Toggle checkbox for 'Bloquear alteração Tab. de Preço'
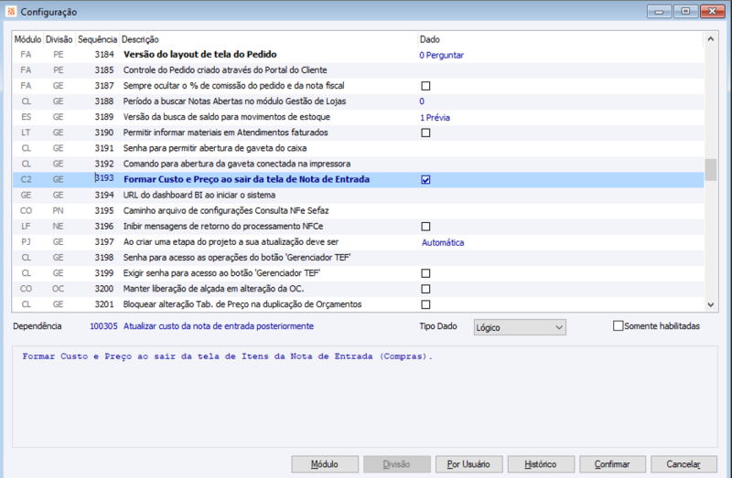 pos(425,304)
